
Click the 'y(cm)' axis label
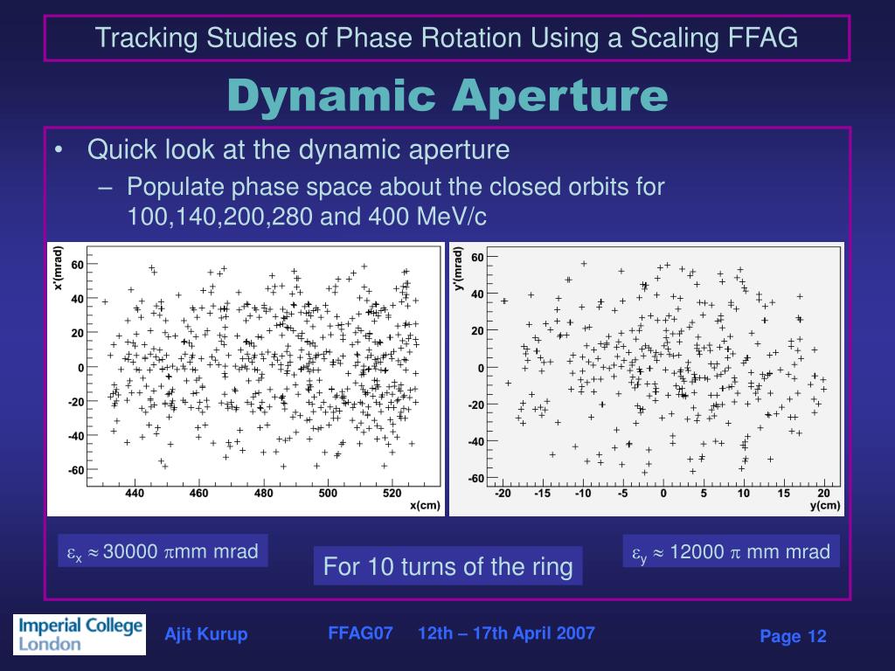(825, 505)
